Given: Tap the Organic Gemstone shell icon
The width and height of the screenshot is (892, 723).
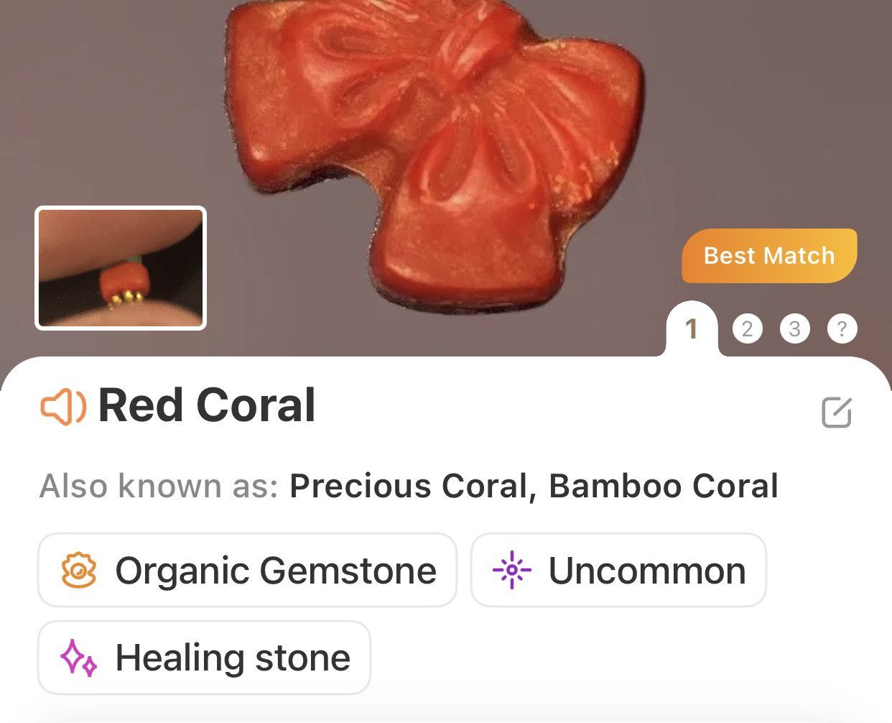Looking at the screenshot, I should (79, 571).
